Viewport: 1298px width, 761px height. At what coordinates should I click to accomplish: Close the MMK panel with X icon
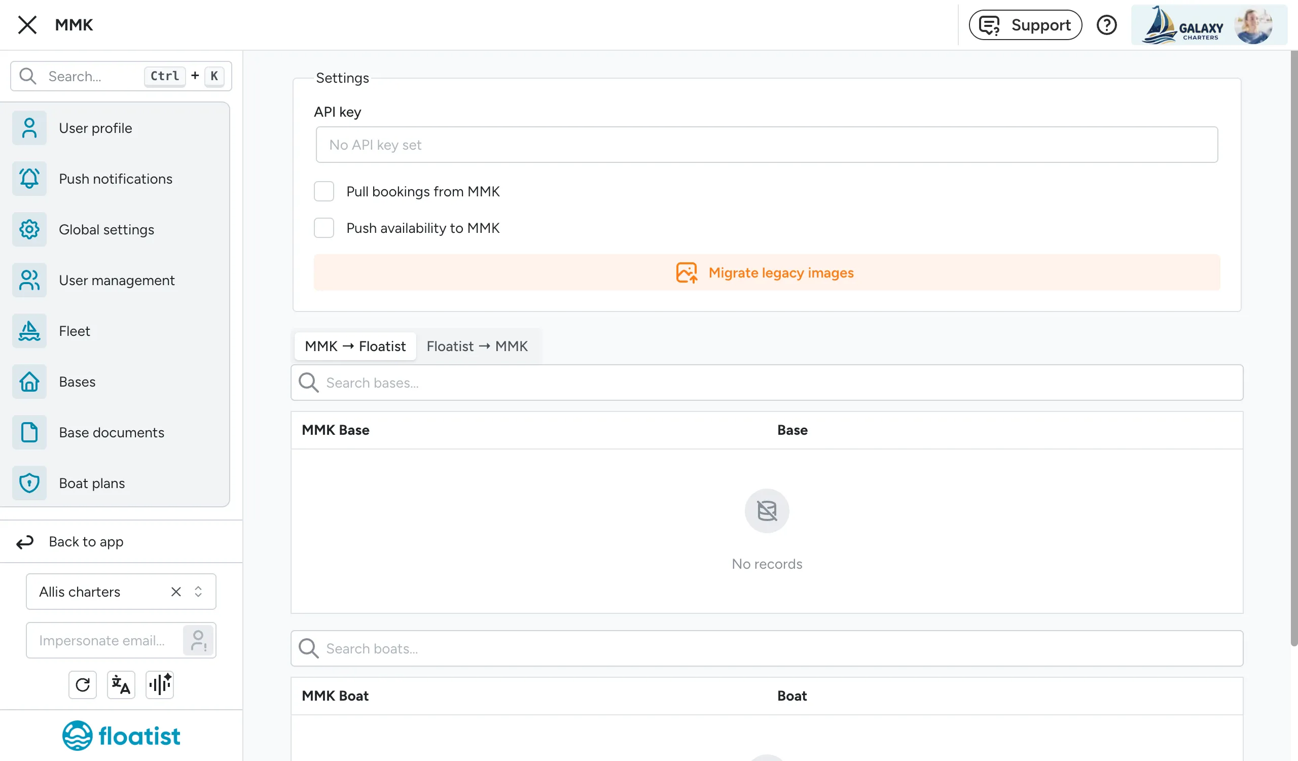coord(27,25)
